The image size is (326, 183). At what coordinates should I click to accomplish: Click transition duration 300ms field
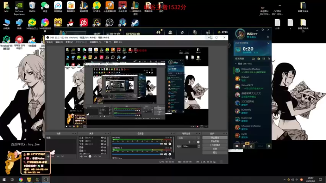(189, 146)
